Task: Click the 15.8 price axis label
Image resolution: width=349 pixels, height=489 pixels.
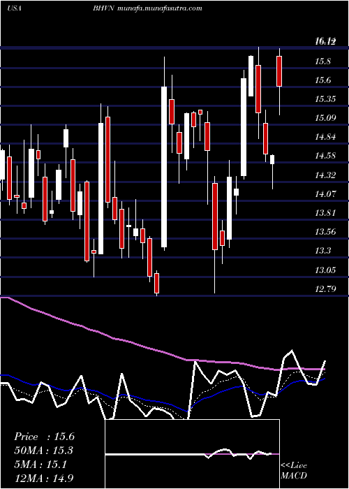Action: 323,61
